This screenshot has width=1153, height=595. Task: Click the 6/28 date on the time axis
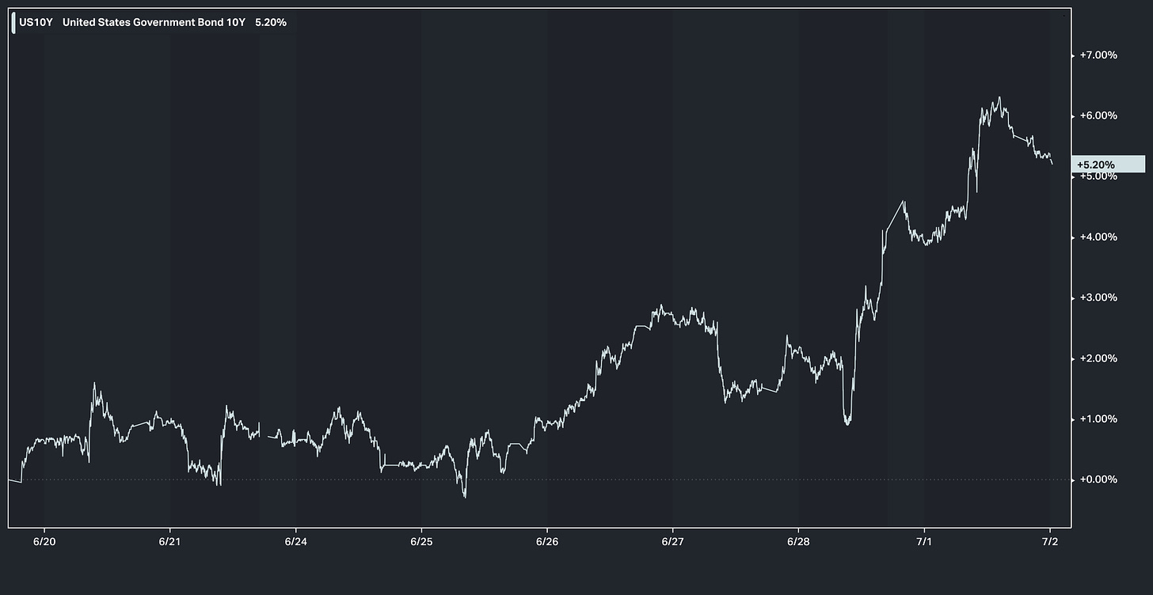(798, 542)
